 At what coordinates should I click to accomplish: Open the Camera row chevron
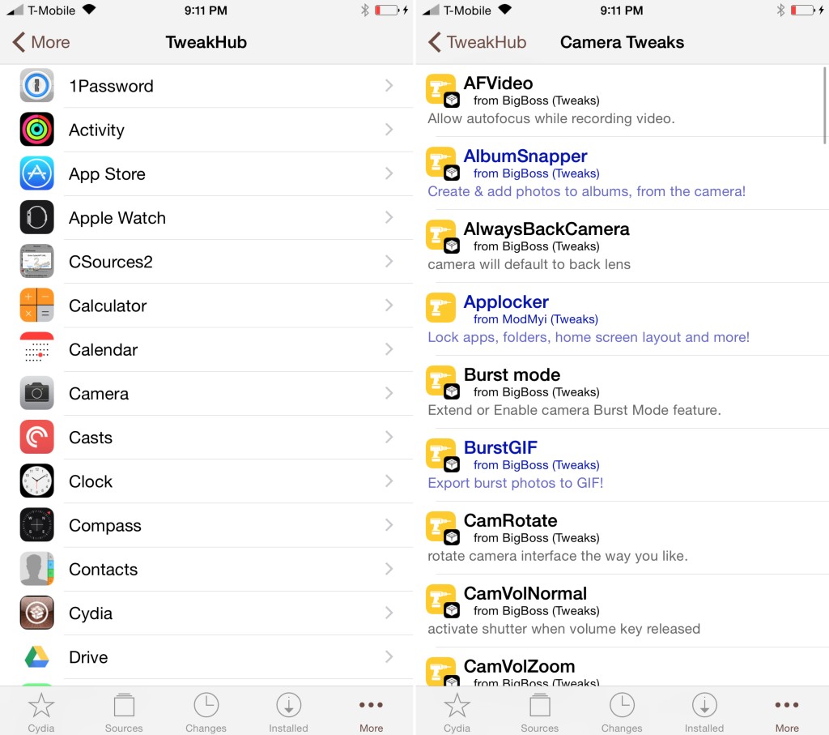[x=389, y=393]
